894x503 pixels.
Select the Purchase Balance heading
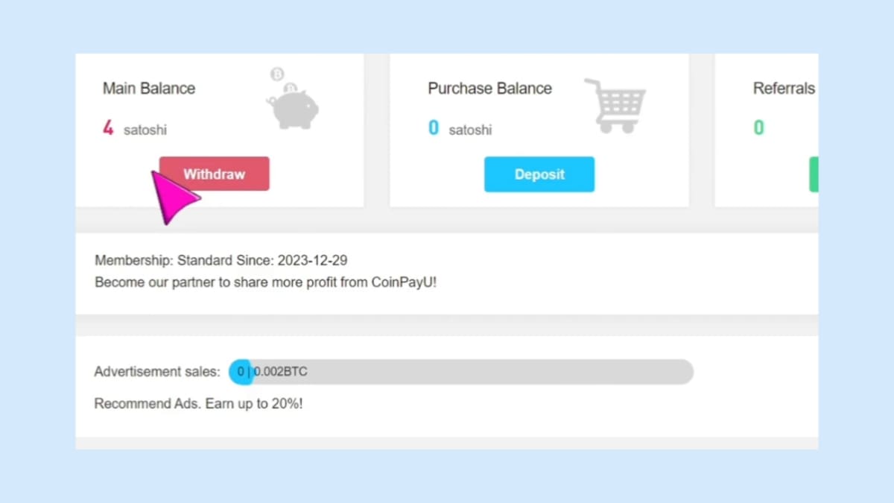(x=489, y=88)
